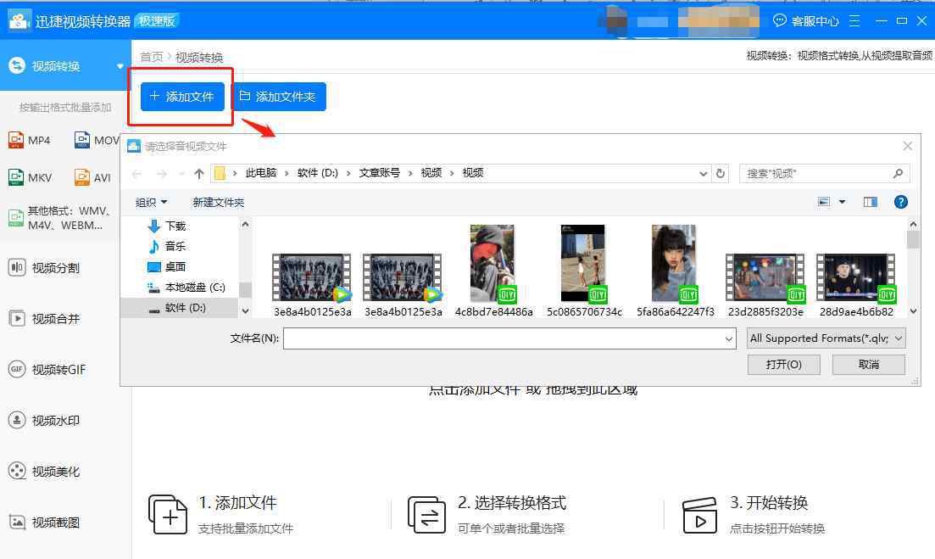Image resolution: width=935 pixels, height=559 pixels.
Task: Go back in file dialog navigation
Action: click(x=136, y=174)
